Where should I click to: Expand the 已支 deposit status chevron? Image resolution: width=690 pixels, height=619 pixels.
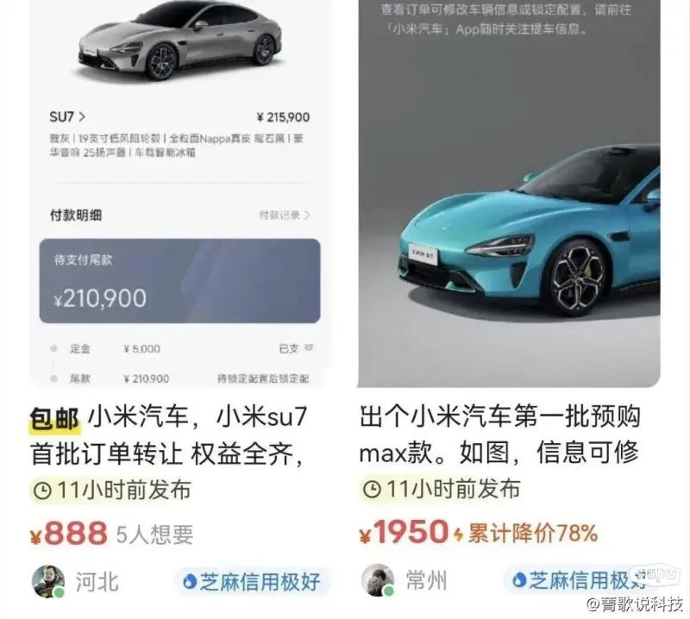point(309,348)
